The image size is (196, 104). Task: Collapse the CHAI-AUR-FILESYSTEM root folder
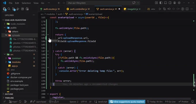pyautogui.click(x=3, y=20)
